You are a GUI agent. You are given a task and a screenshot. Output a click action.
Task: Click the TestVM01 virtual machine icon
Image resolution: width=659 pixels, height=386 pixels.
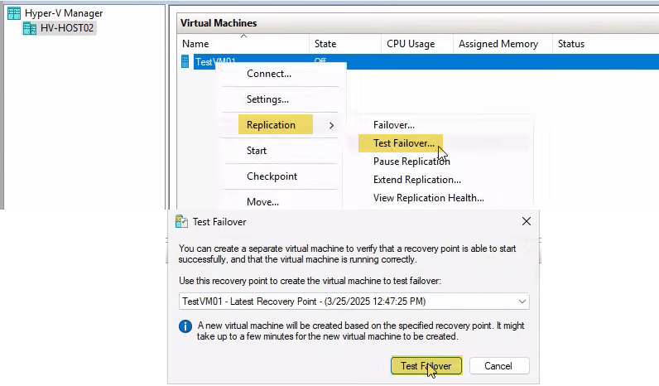point(185,61)
